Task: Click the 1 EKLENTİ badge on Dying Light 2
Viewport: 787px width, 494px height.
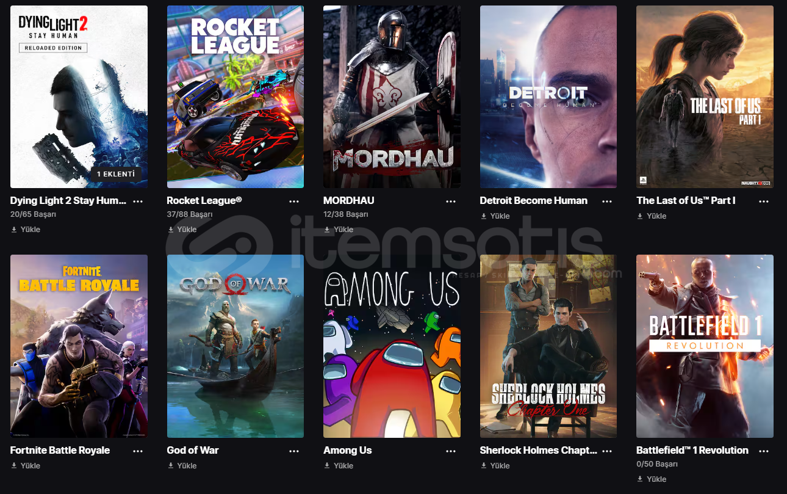Action: tap(116, 174)
